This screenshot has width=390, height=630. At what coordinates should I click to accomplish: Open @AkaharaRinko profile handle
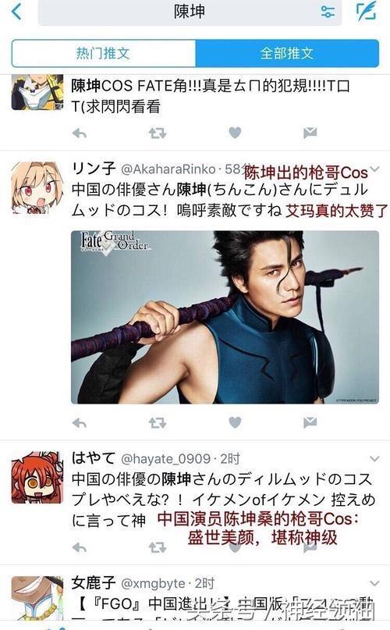(x=168, y=169)
